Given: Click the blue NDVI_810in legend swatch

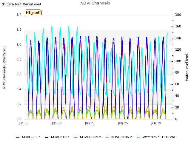Looking at the screenshot, I should [x=47, y=138].
